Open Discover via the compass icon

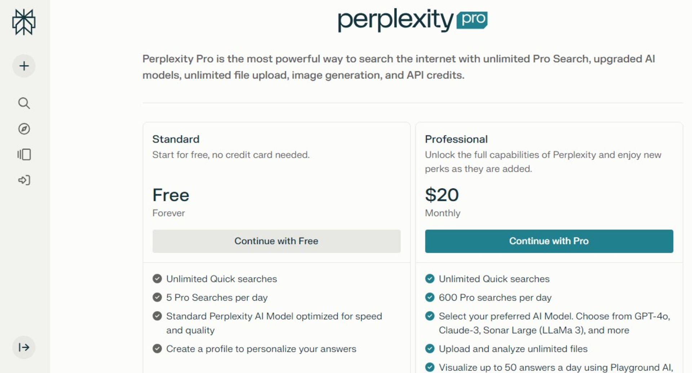pos(24,129)
